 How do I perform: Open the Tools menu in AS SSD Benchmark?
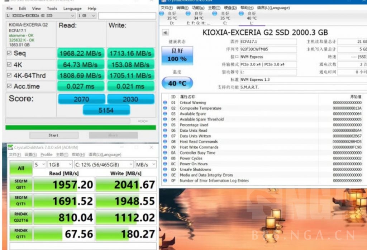(x=52, y=8)
